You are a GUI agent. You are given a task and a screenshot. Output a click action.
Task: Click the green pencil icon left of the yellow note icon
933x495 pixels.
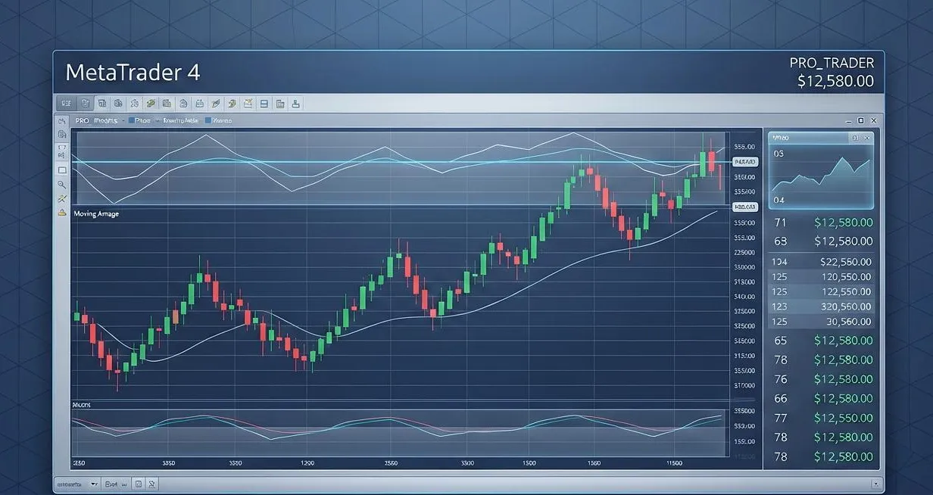coord(232,103)
